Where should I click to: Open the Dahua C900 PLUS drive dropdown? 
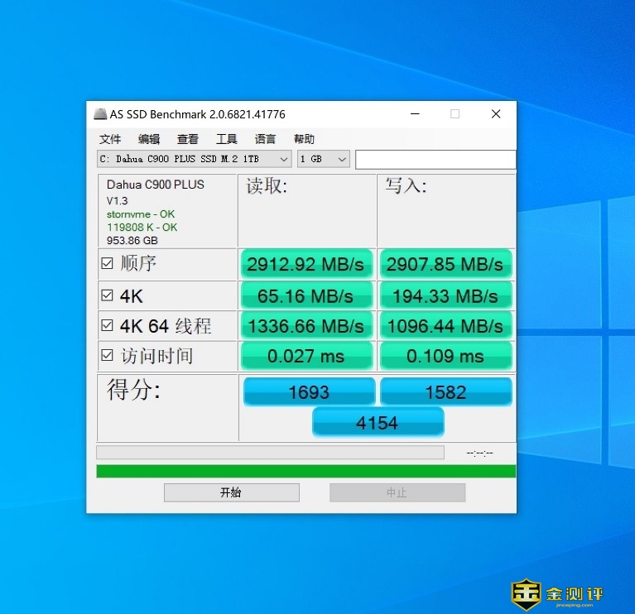[194, 159]
